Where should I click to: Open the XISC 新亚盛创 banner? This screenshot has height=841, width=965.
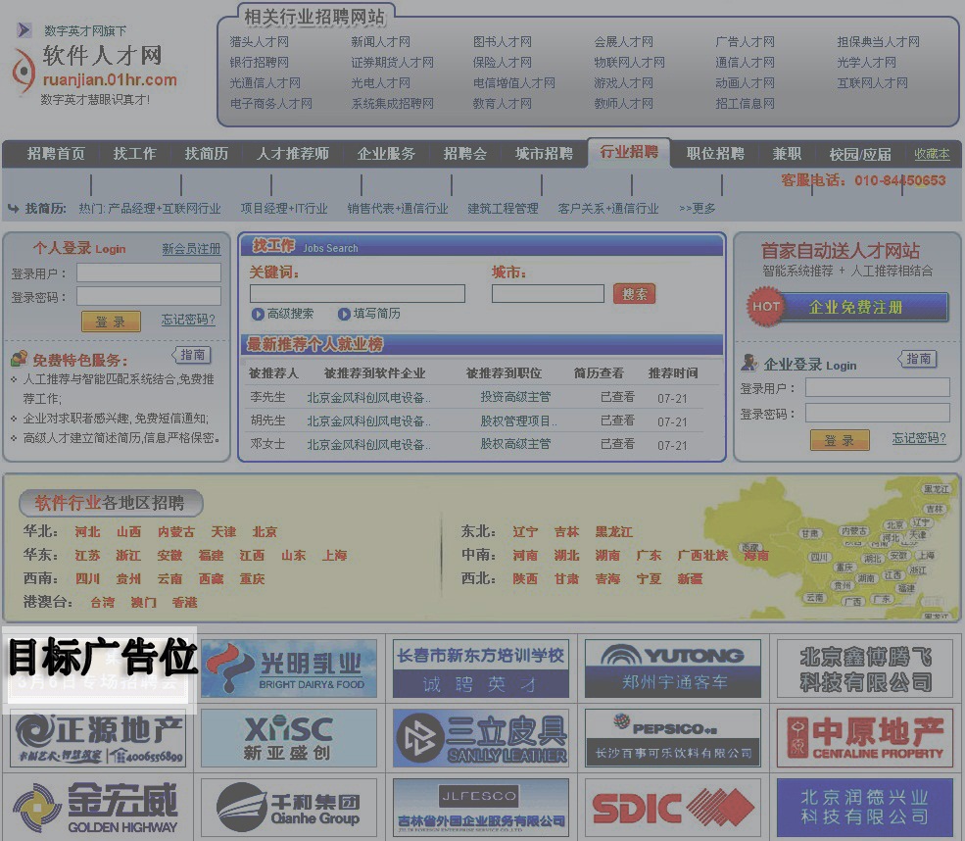click(289, 738)
